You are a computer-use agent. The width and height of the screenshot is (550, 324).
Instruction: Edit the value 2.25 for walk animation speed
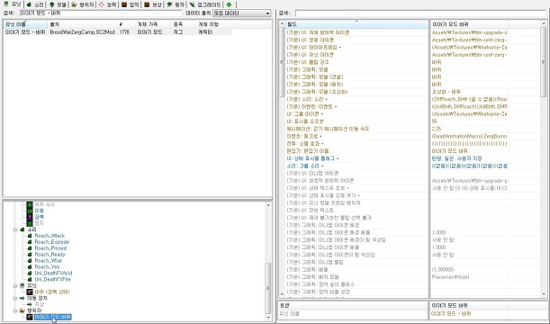(x=469, y=129)
